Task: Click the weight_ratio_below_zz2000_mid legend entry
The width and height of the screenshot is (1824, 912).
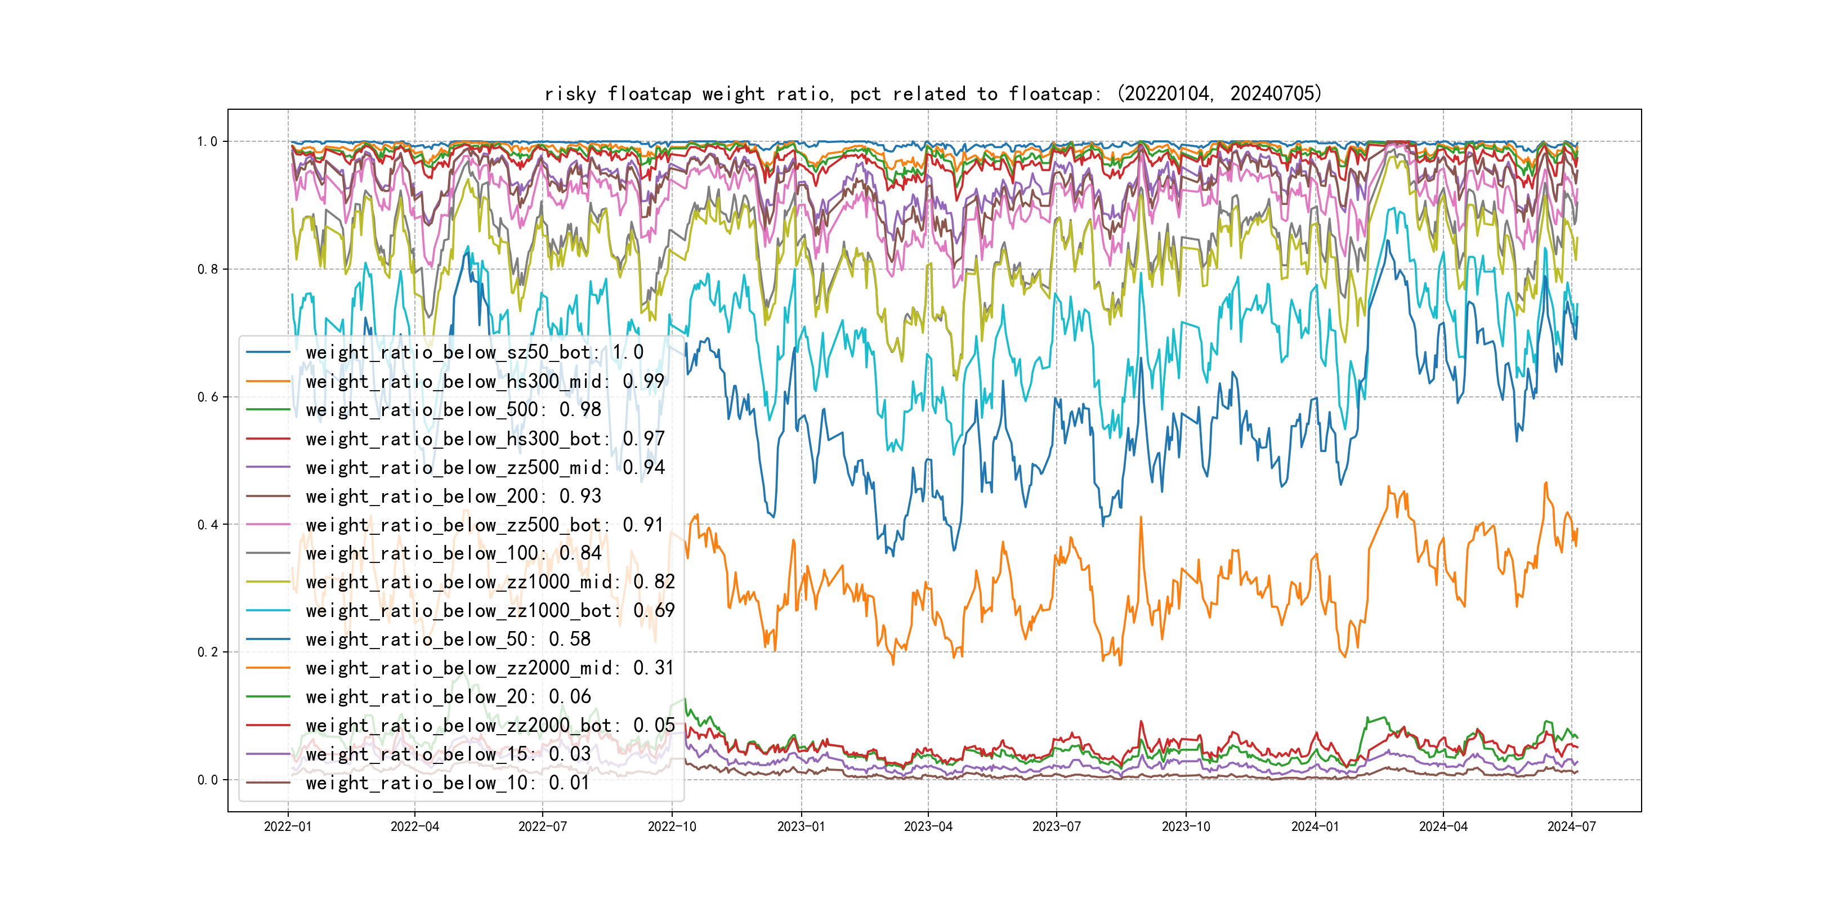Action: 490,668
